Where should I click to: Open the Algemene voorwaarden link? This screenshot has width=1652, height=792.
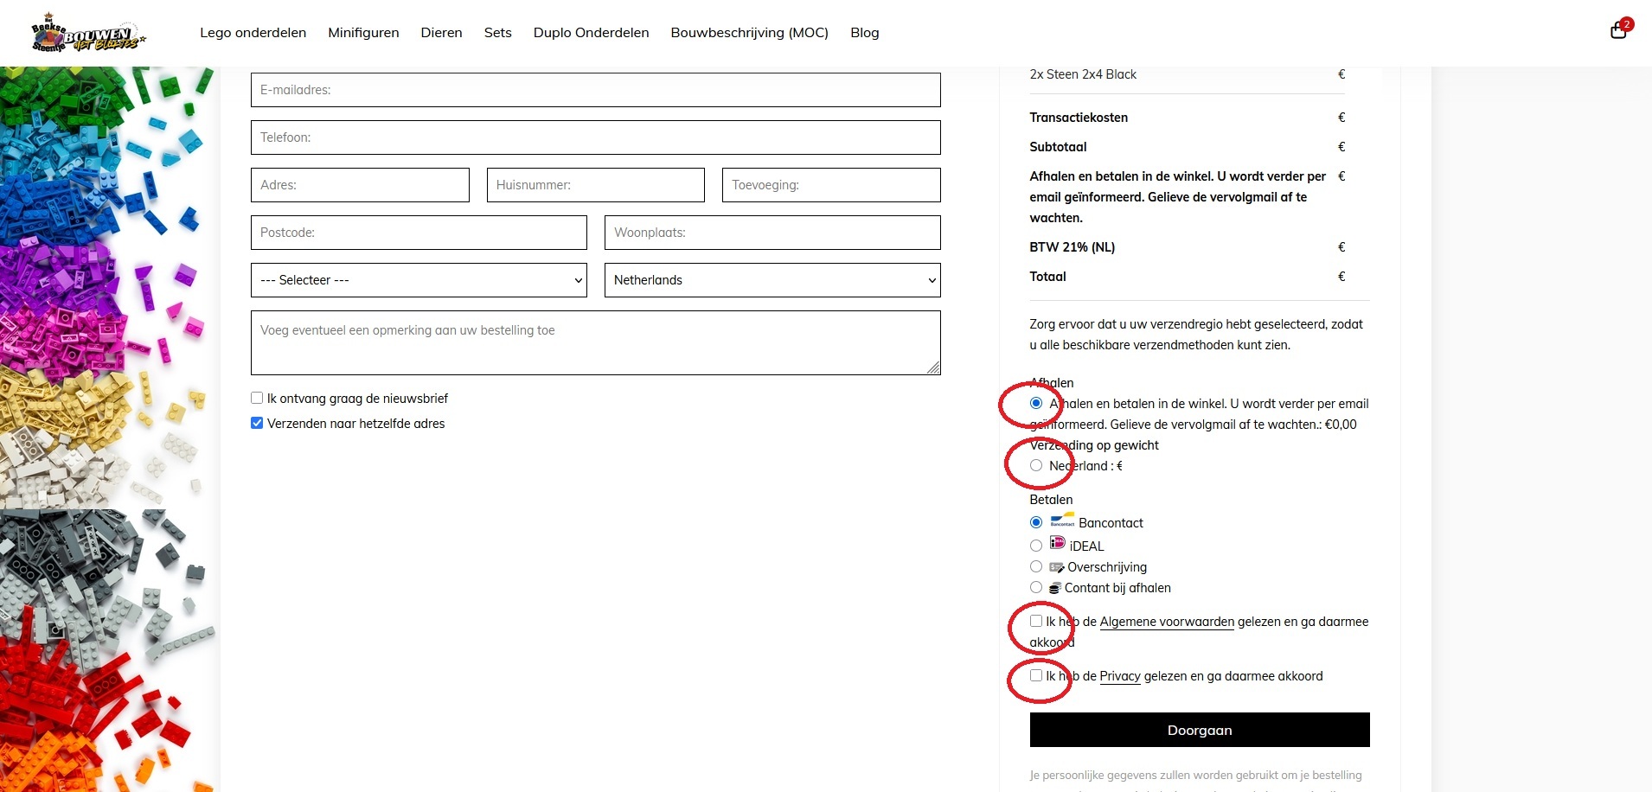pyautogui.click(x=1167, y=622)
